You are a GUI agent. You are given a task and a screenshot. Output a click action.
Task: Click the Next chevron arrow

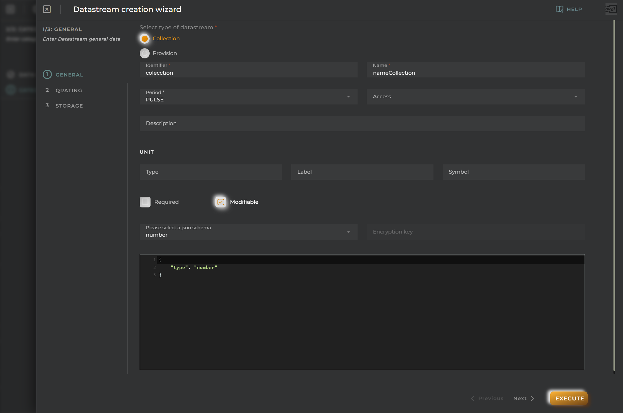532,399
